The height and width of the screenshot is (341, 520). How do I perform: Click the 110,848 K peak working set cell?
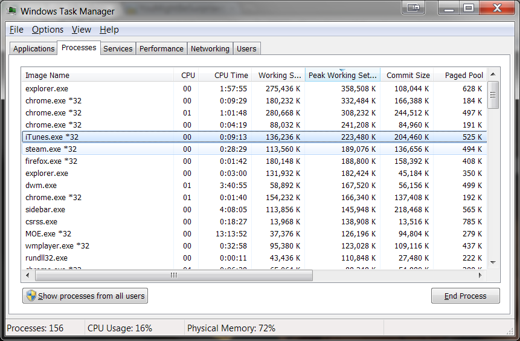pyautogui.click(x=358, y=258)
